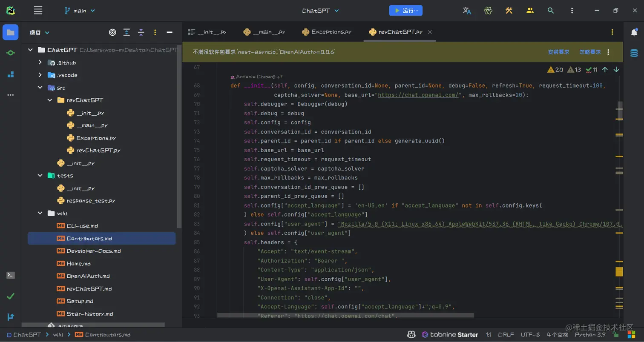Screen dimensions: 644x342
Task: Go to next highlighted error
Action: (x=616, y=70)
